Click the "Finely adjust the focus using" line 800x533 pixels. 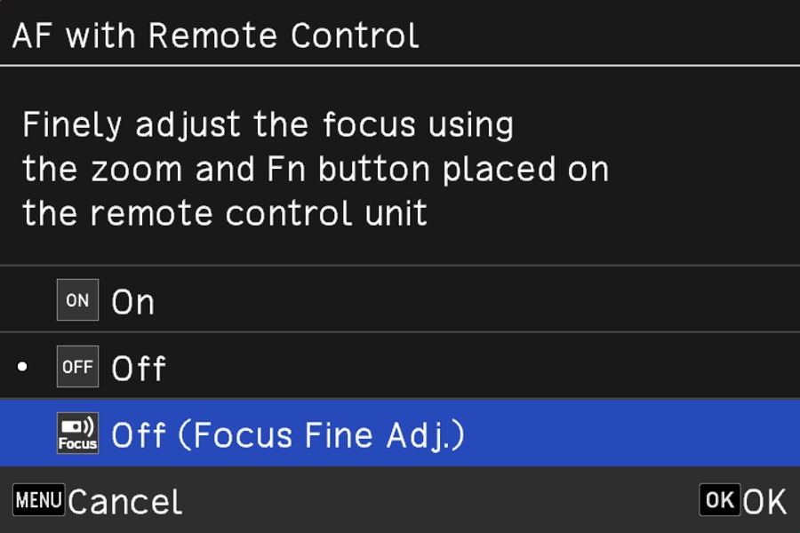pyautogui.click(x=268, y=126)
